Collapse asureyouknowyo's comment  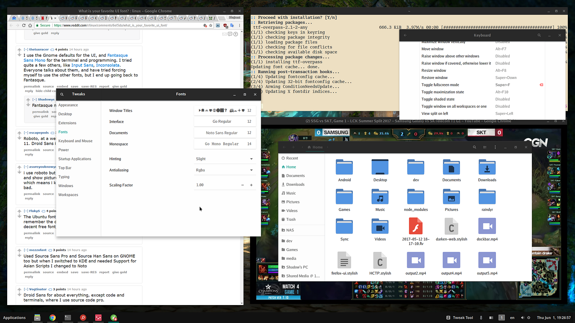pyautogui.click(x=26, y=167)
